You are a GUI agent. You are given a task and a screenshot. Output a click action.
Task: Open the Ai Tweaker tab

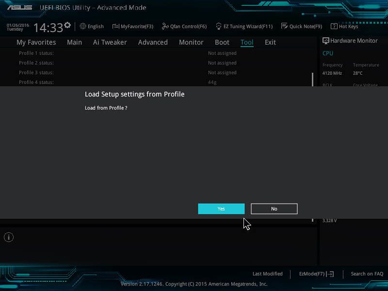pyautogui.click(x=110, y=42)
